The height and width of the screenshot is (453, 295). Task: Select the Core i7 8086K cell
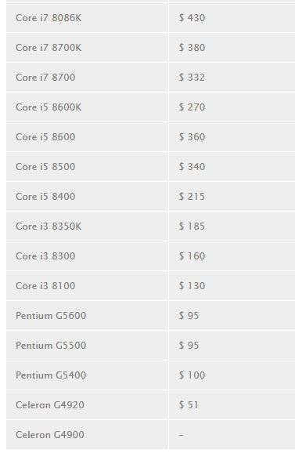tap(87, 17)
